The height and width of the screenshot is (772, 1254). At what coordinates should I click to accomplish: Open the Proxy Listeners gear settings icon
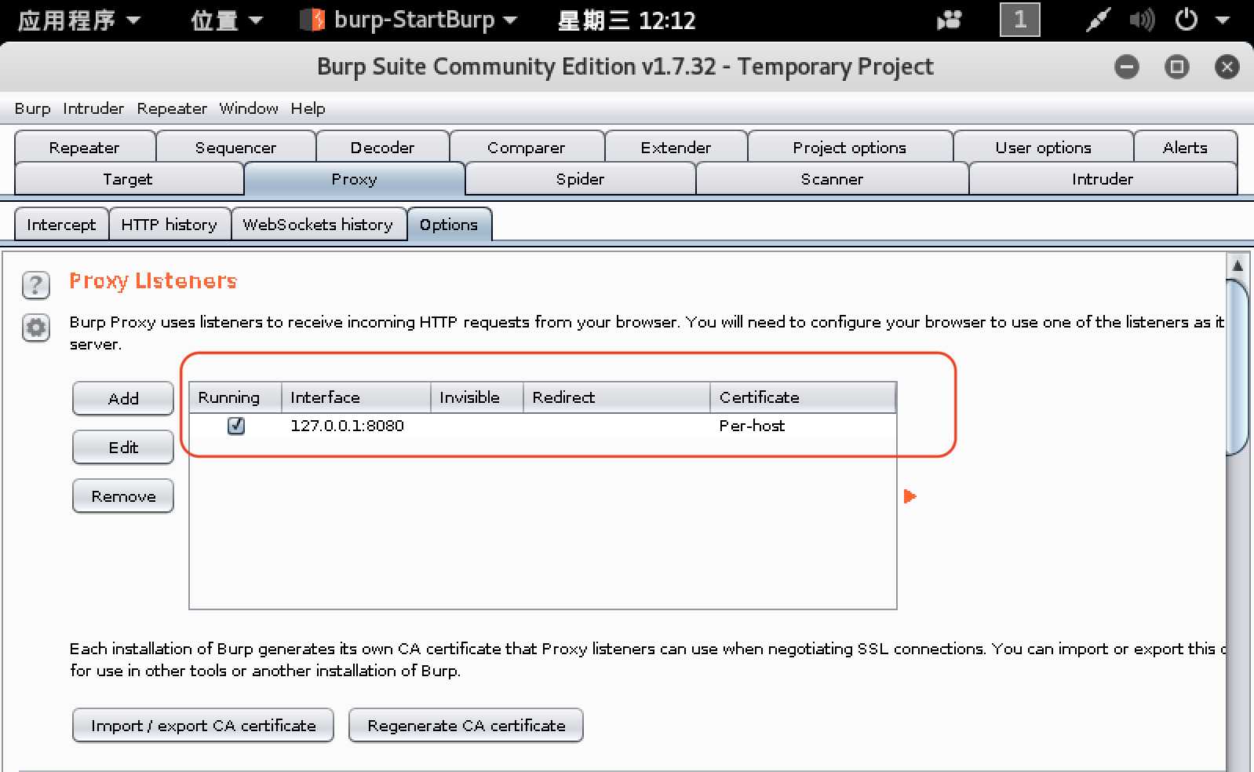tap(36, 327)
